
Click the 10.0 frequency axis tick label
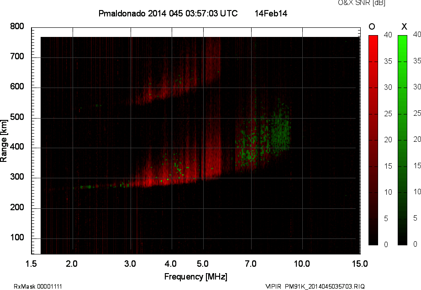tap(302, 264)
